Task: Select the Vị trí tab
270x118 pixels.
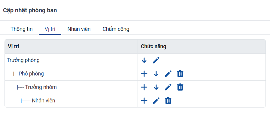Action: [x=50, y=29]
